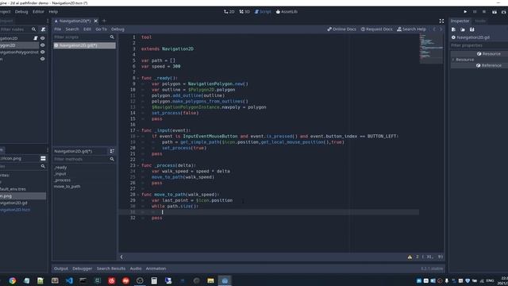
Task: Open the Script workspace
Action: (x=263, y=12)
